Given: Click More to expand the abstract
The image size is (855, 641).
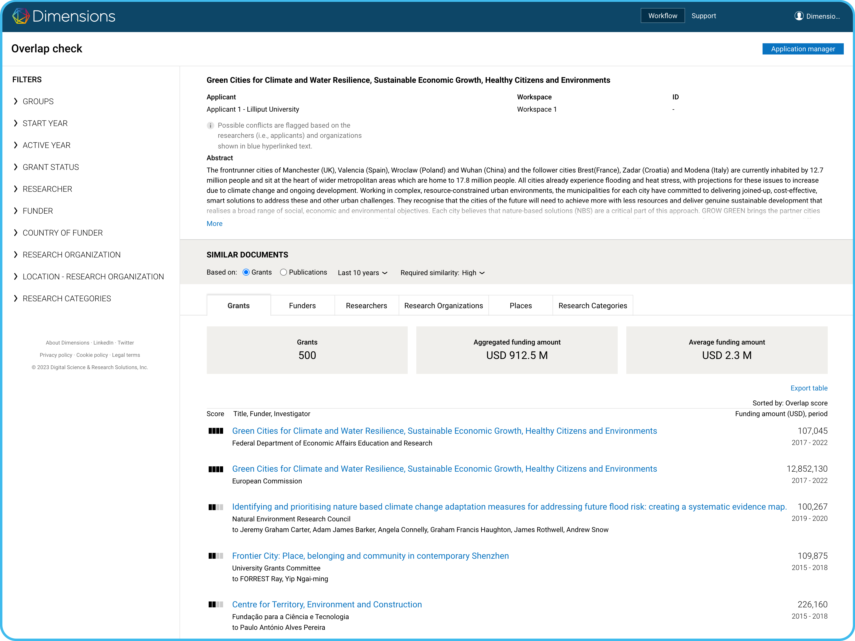Looking at the screenshot, I should coord(215,224).
